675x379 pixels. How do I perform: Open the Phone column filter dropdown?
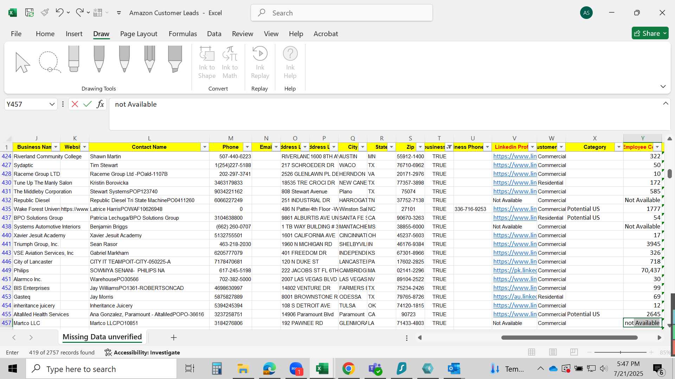tap(247, 147)
